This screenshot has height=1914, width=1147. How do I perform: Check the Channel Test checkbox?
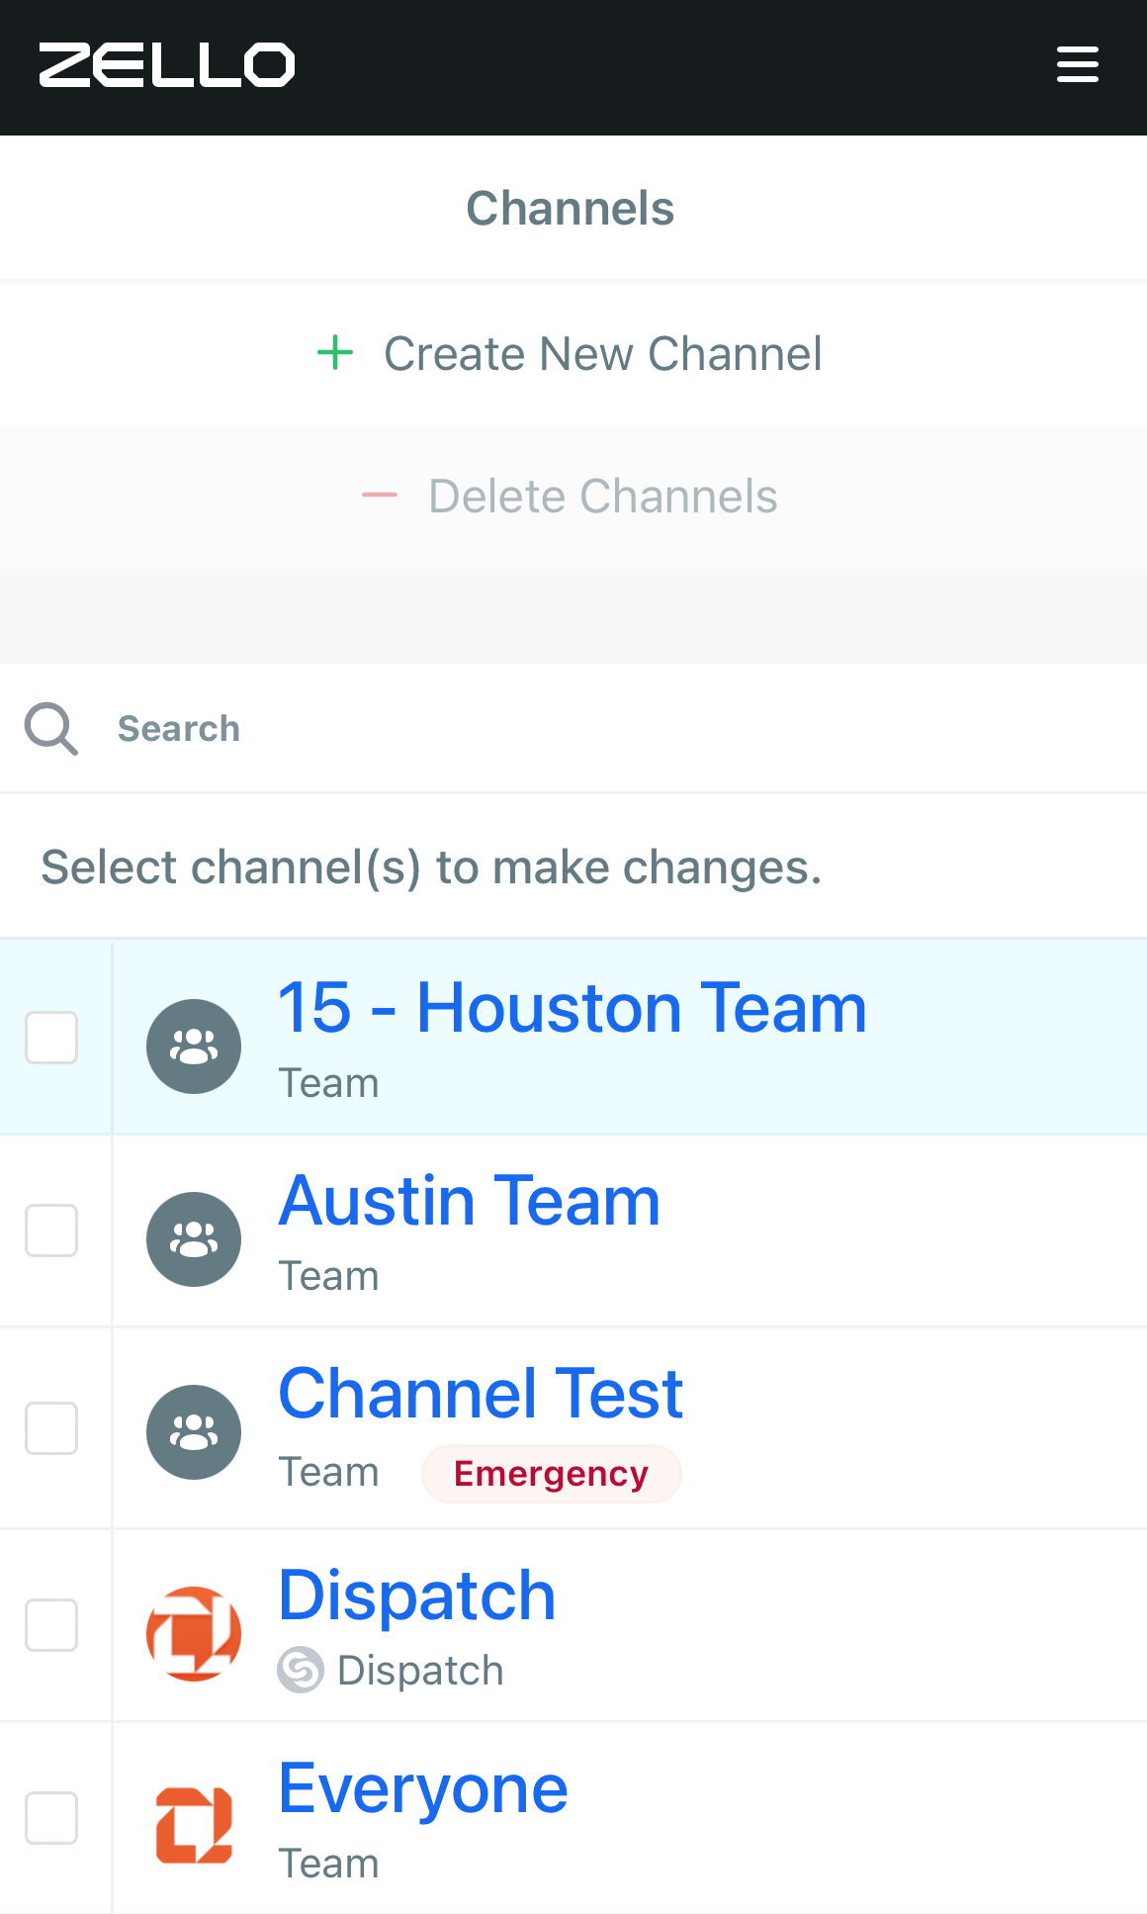pos(51,1428)
